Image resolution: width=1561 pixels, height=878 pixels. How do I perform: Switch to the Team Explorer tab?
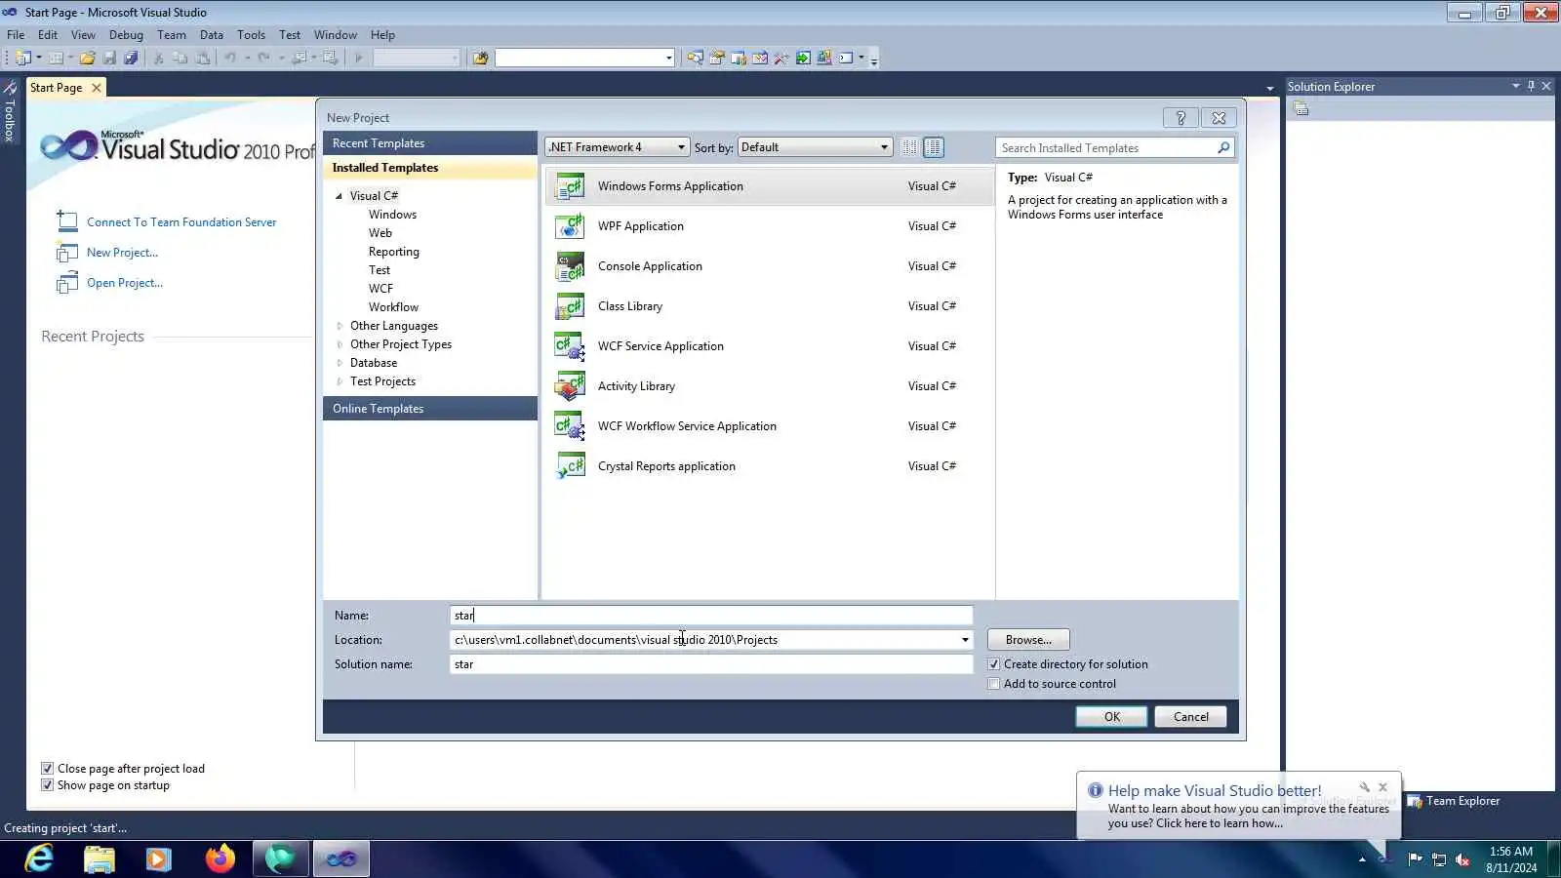coord(1454,801)
